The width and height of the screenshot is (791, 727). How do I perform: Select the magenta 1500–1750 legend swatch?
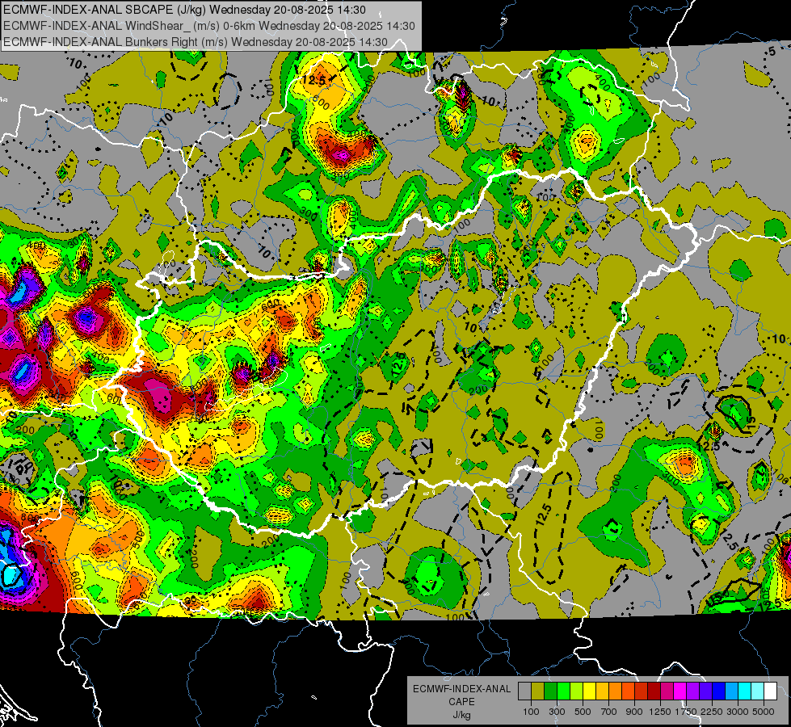680,691
